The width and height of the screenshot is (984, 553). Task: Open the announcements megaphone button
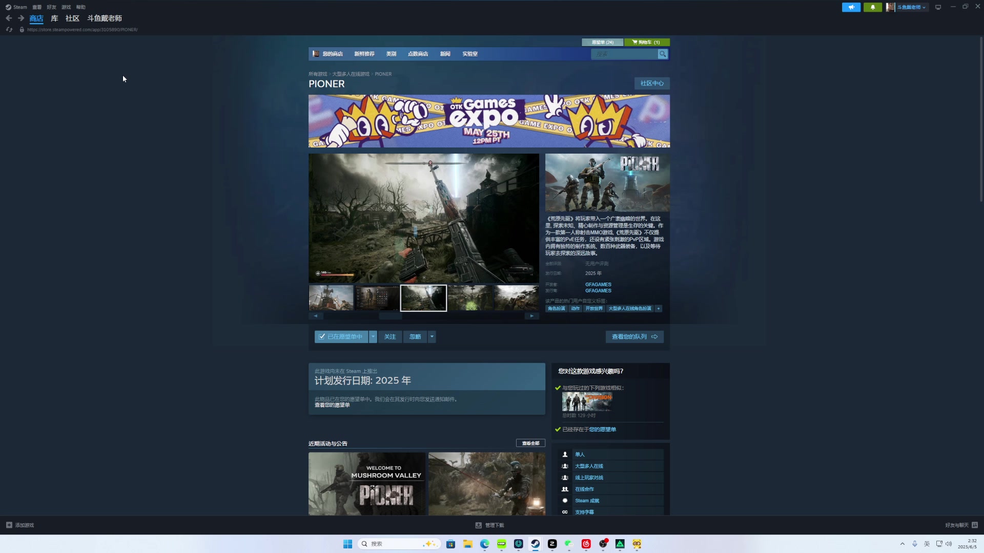(851, 7)
